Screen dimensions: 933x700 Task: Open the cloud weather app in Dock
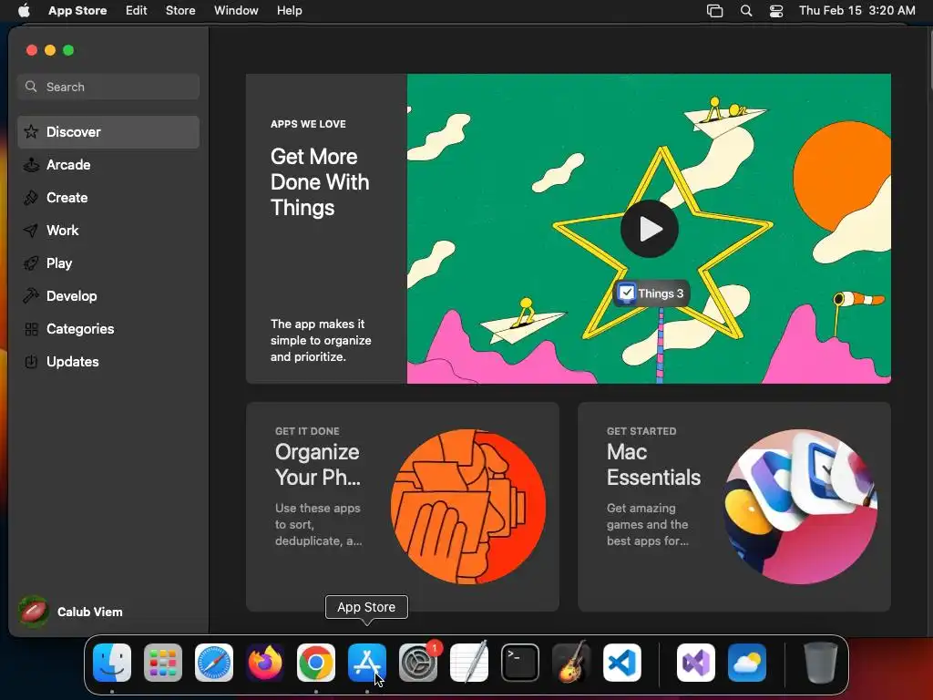747,663
